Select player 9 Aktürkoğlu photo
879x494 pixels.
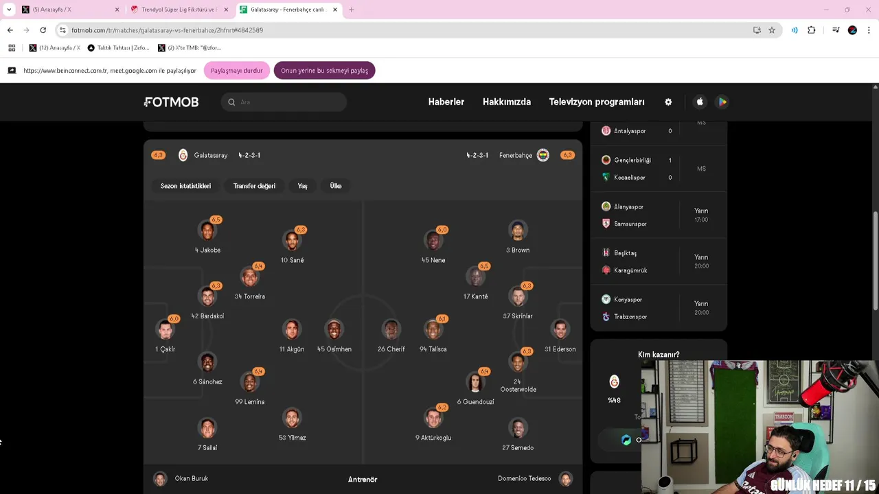click(433, 418)
